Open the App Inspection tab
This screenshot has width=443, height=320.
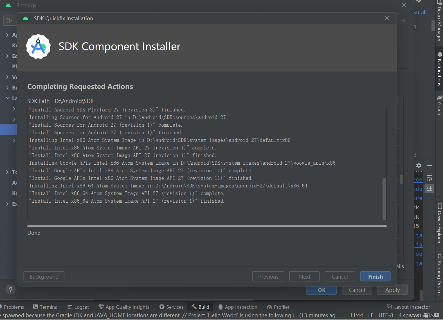click(238, 307)
